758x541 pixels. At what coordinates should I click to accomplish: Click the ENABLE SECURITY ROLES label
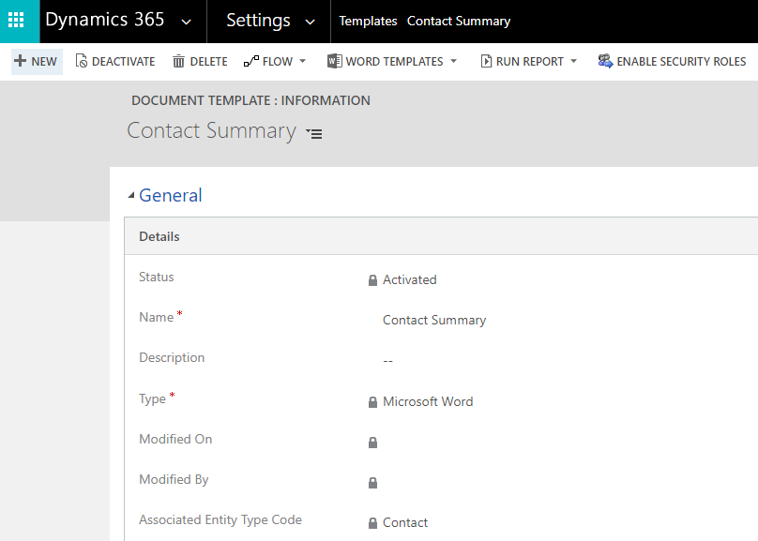click(682, 62)
